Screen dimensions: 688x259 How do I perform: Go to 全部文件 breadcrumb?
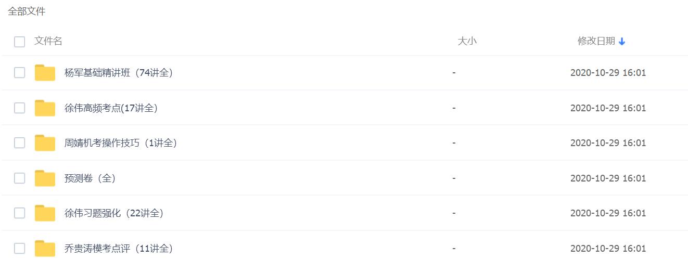[x=27, y=11]
